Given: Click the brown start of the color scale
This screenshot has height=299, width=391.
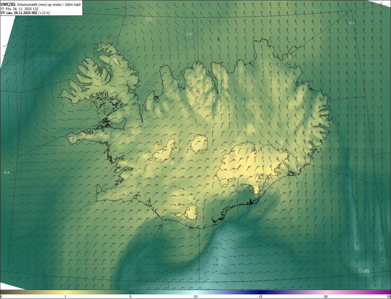Looking at the screenshot, I should (5, 292).
